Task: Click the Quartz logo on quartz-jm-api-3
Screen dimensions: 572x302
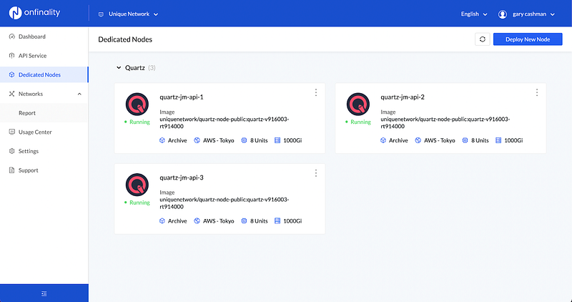Action: coord(137,185)
